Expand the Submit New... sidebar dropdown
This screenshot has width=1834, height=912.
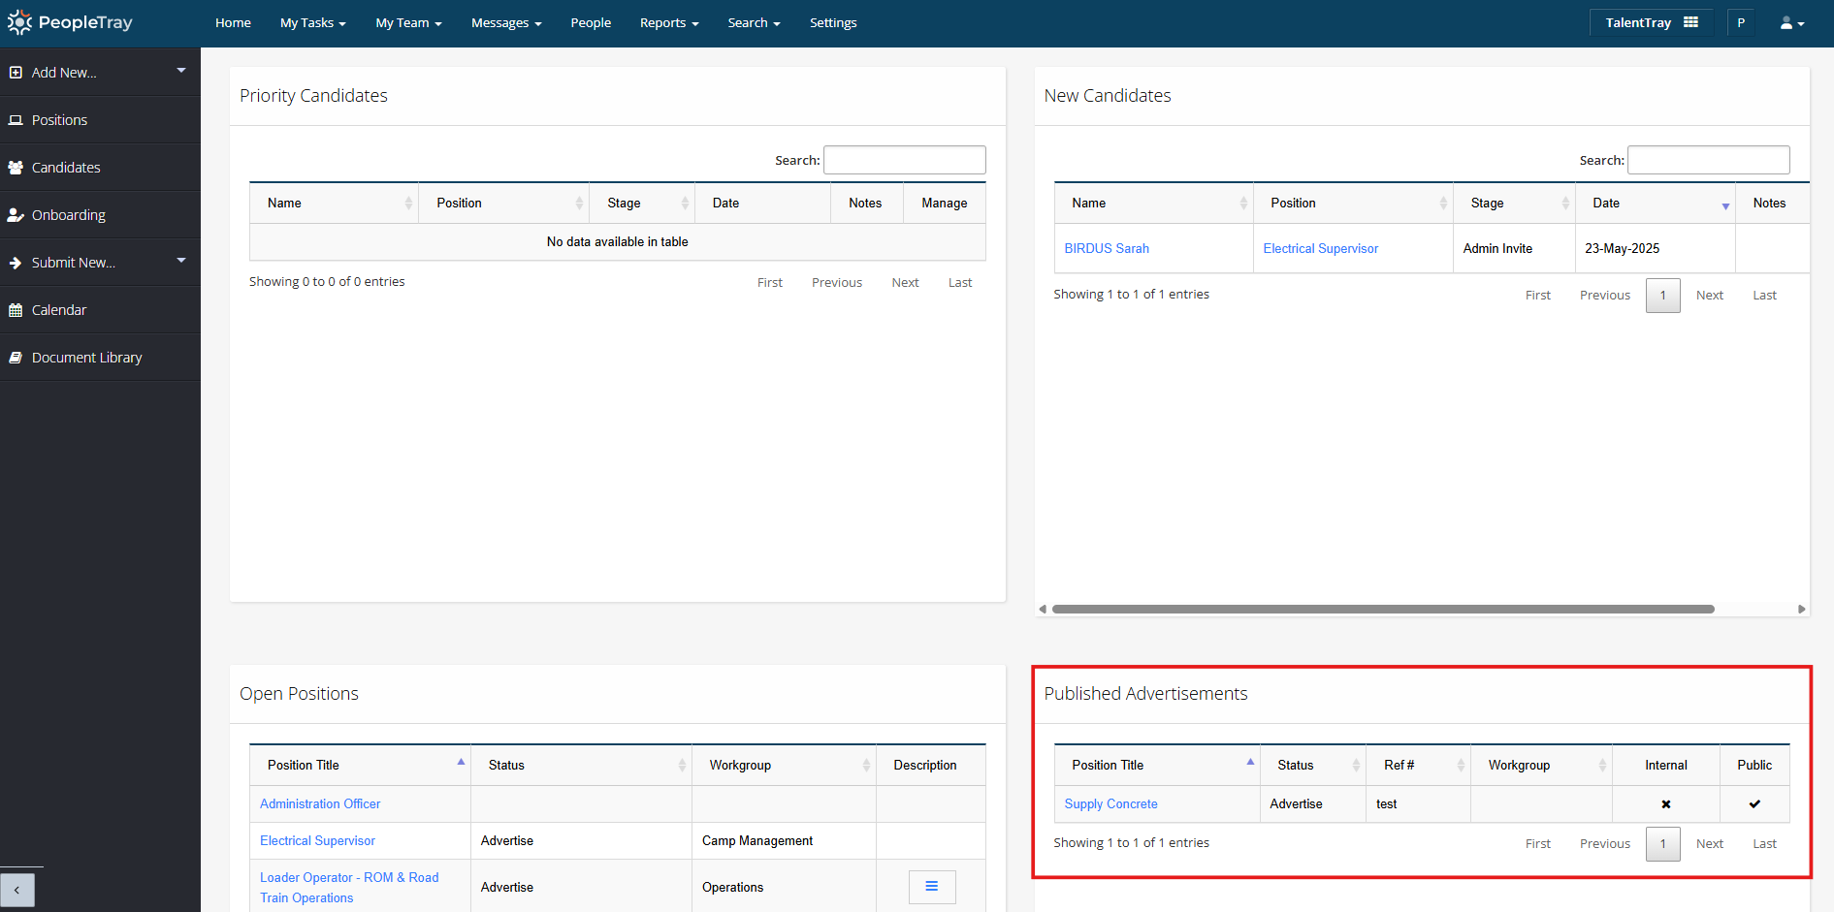(180, 261)
